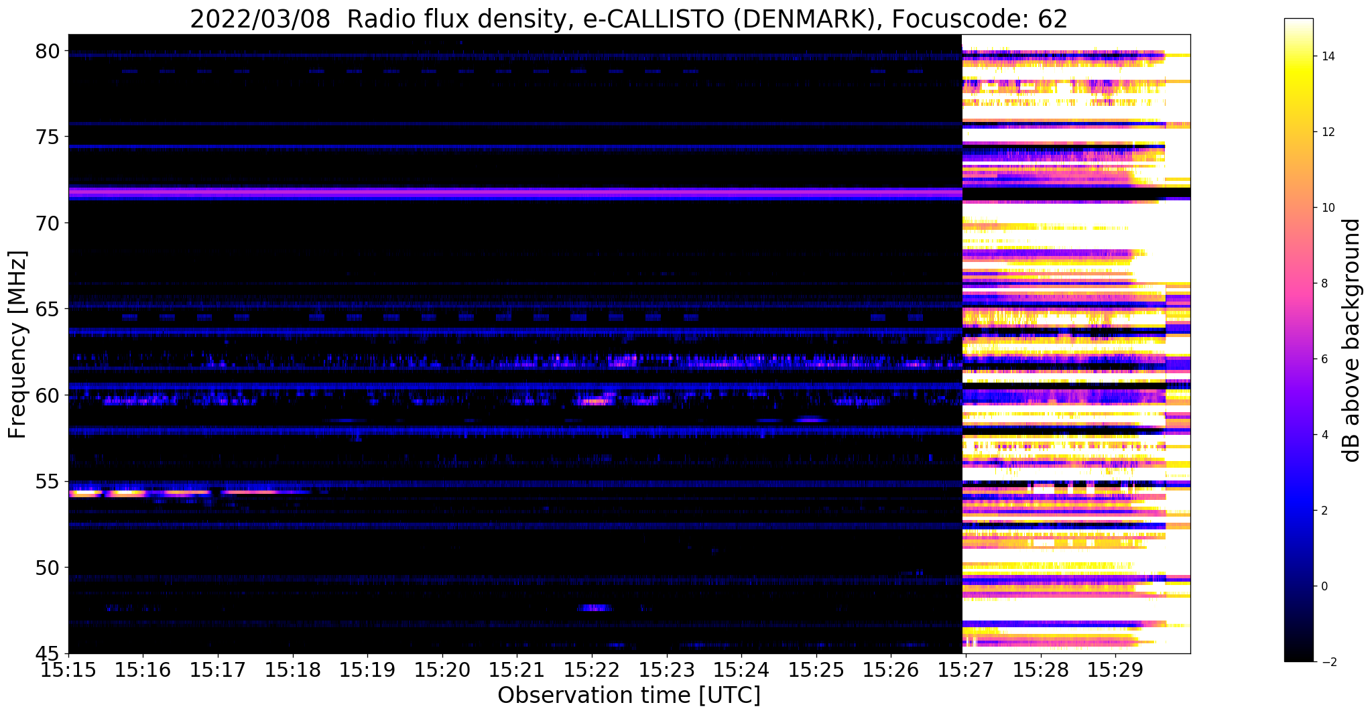This screenshot has width=1372, height=715.
Task: Click the 70 MHz frequency tick label
Action: [48, 223]
